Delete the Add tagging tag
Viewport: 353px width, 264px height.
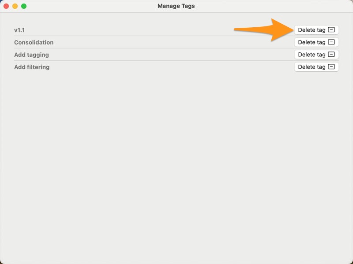pos(316,55)
